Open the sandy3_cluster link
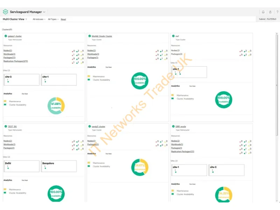Viewport: 280px width, 210px height. click(x=98, y=126)
